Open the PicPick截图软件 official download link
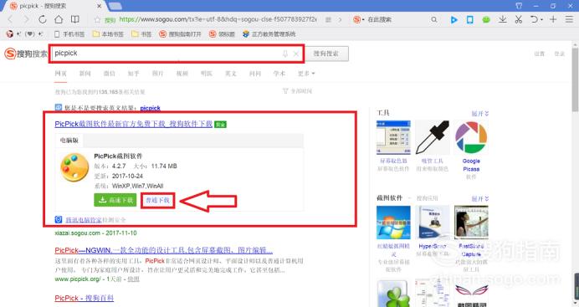 134,124
